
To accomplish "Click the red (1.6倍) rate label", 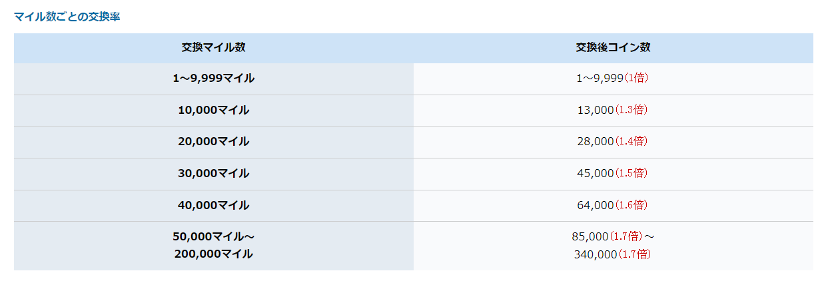I will click(631, 205).
